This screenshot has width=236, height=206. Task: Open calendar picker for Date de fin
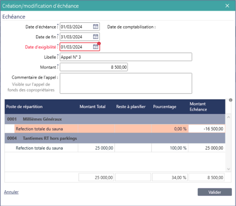(x=95, y=37)
